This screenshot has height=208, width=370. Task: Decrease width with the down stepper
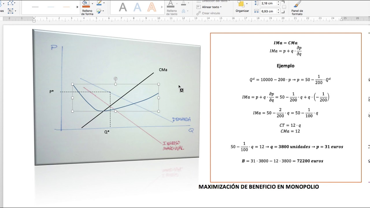[x=278, y=13]
